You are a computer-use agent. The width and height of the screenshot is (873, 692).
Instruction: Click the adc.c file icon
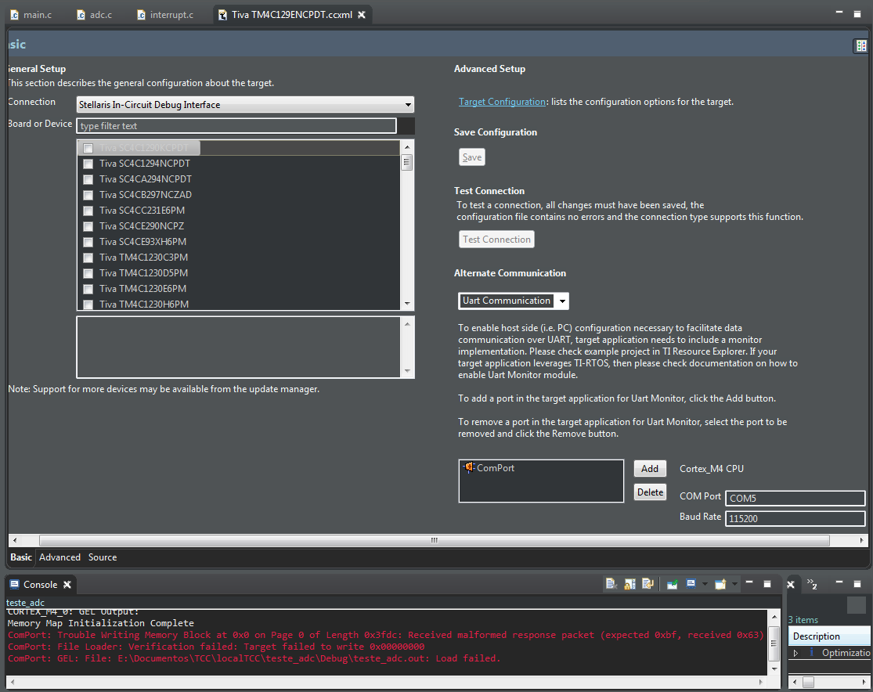click(x=81, y=15)
